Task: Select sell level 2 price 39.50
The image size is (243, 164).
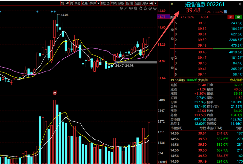Action: 202,40
